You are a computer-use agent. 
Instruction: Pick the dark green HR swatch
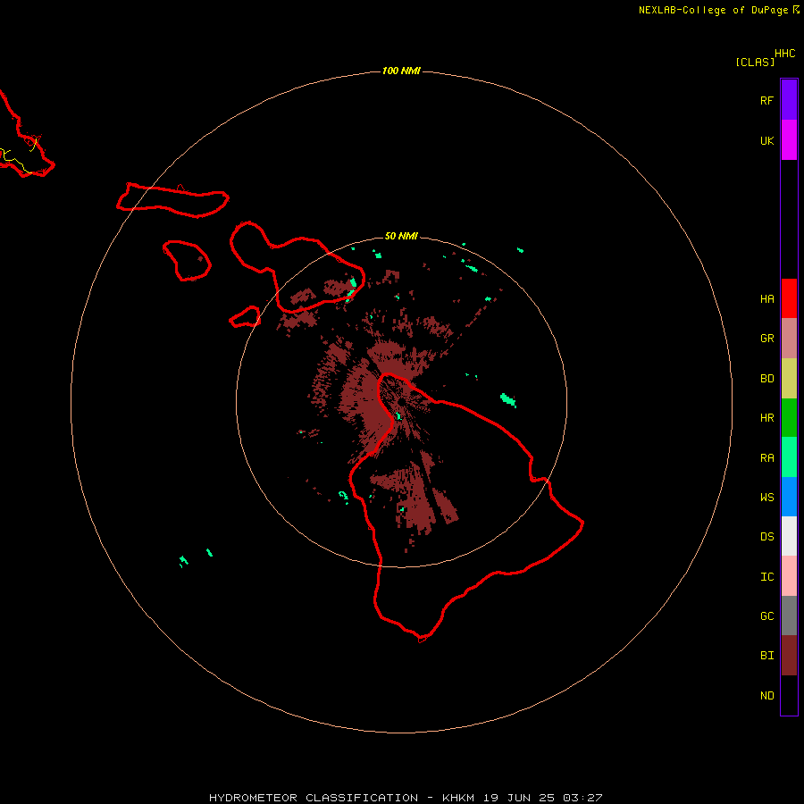pos(789,418)
